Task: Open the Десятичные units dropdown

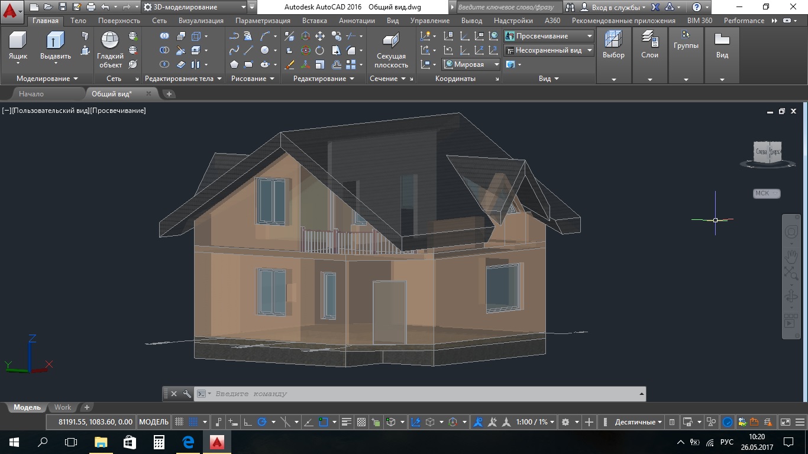Action: (639, 422)
